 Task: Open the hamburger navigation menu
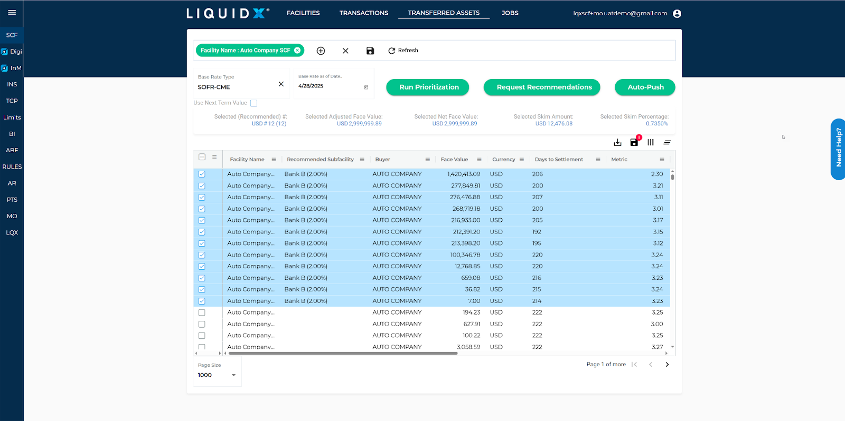coord(12,13)
